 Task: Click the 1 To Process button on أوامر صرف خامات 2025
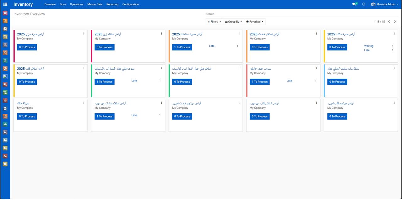point(182,47)
